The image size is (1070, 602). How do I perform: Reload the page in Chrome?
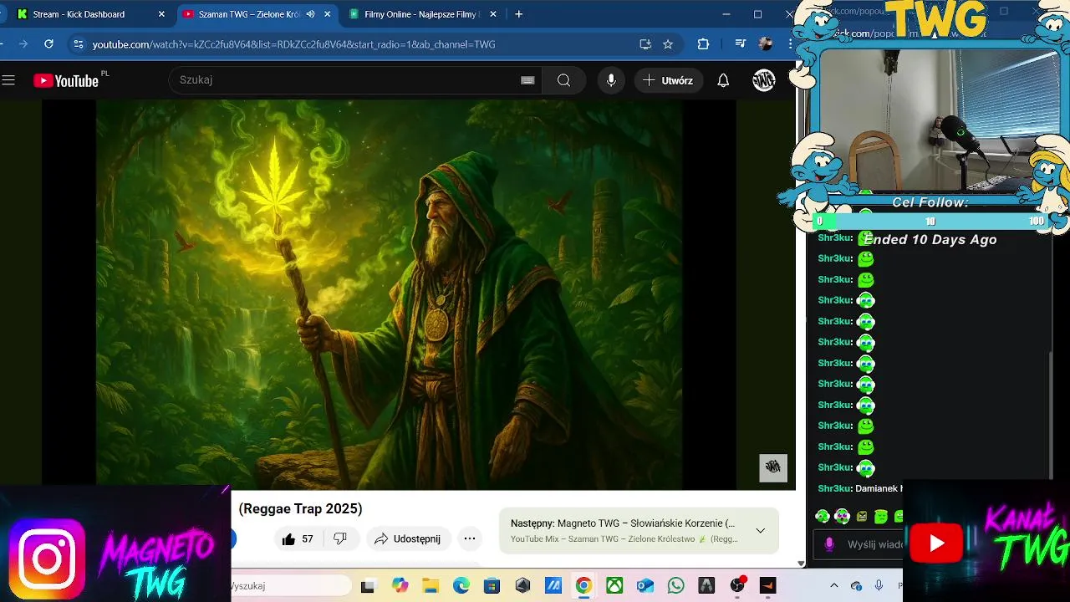point(48,44)
